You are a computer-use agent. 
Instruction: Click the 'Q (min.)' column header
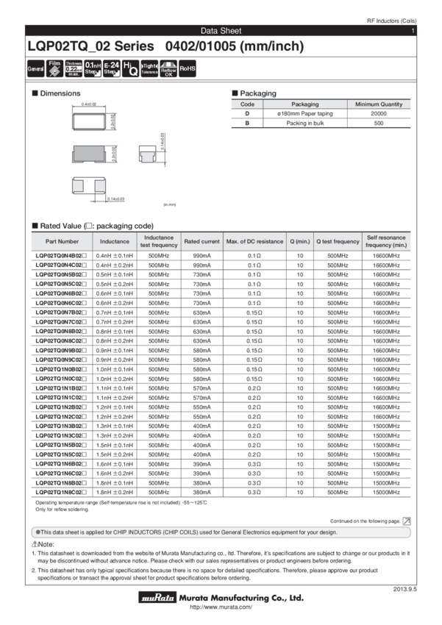[300, 242]
